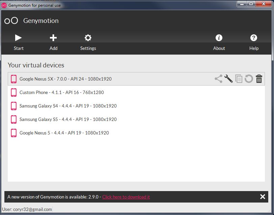Click the Genymotion title bar app icon
The width and height of the screenshot is (274, 215).
(4, 5)
